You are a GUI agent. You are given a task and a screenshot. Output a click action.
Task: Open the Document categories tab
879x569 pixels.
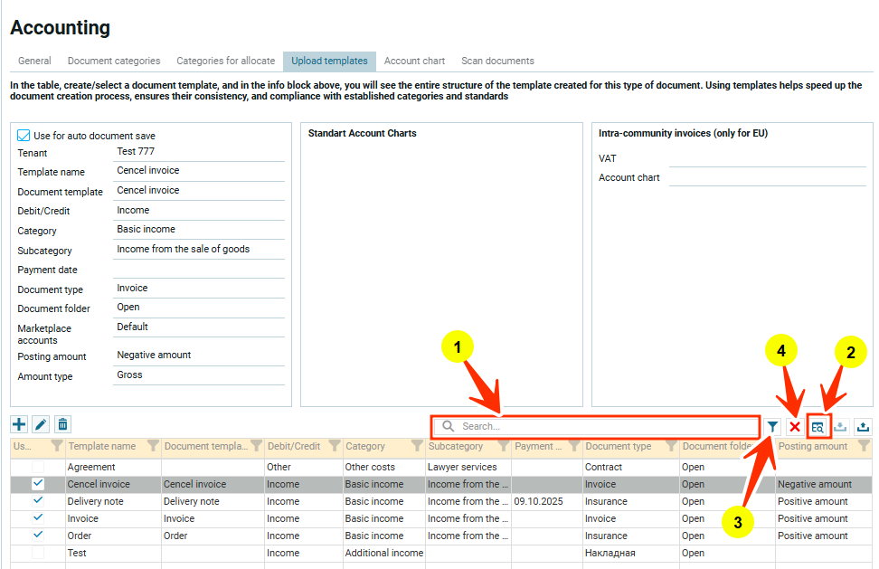pos(114,62)
